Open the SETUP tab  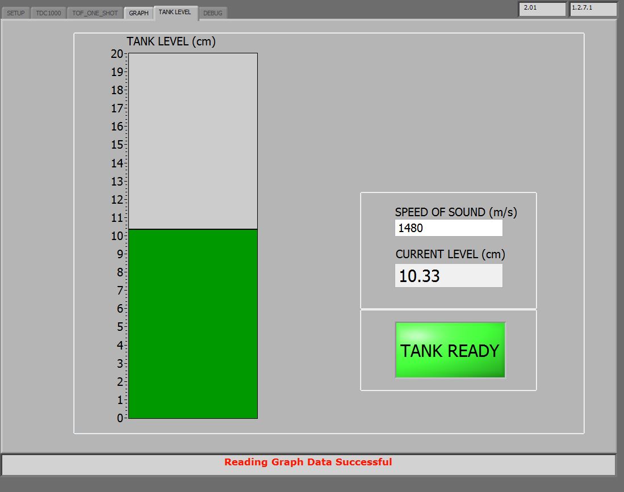coord(15,13)
